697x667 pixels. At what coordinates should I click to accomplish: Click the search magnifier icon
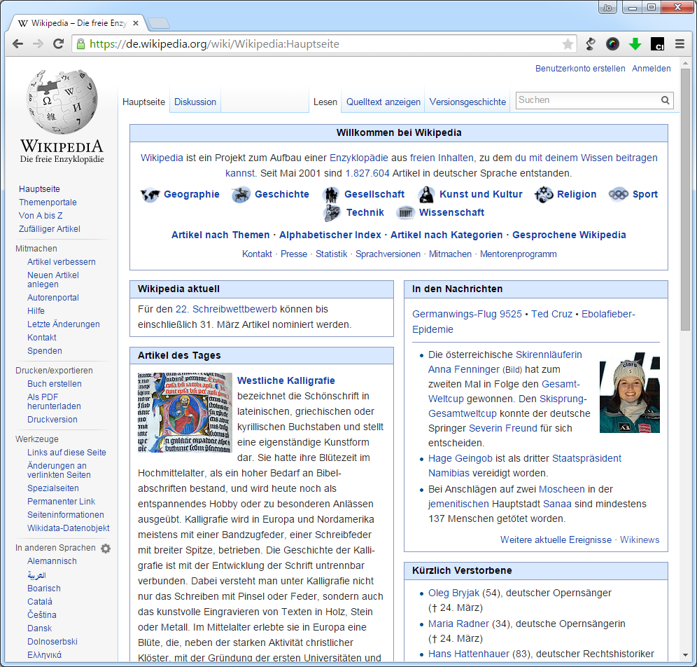(x=665, y=100)
